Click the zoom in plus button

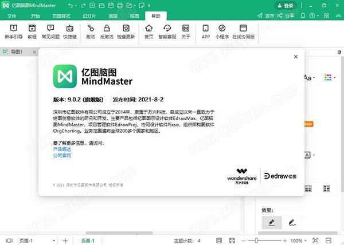pos(285,240)
